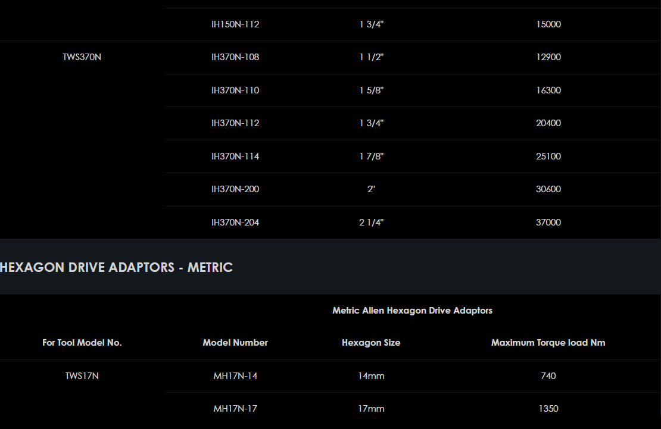Select model number MH17N-17

click(235, 409)
